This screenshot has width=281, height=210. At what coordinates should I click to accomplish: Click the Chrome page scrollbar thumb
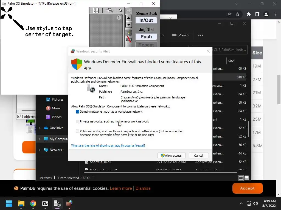pos(279,89)
